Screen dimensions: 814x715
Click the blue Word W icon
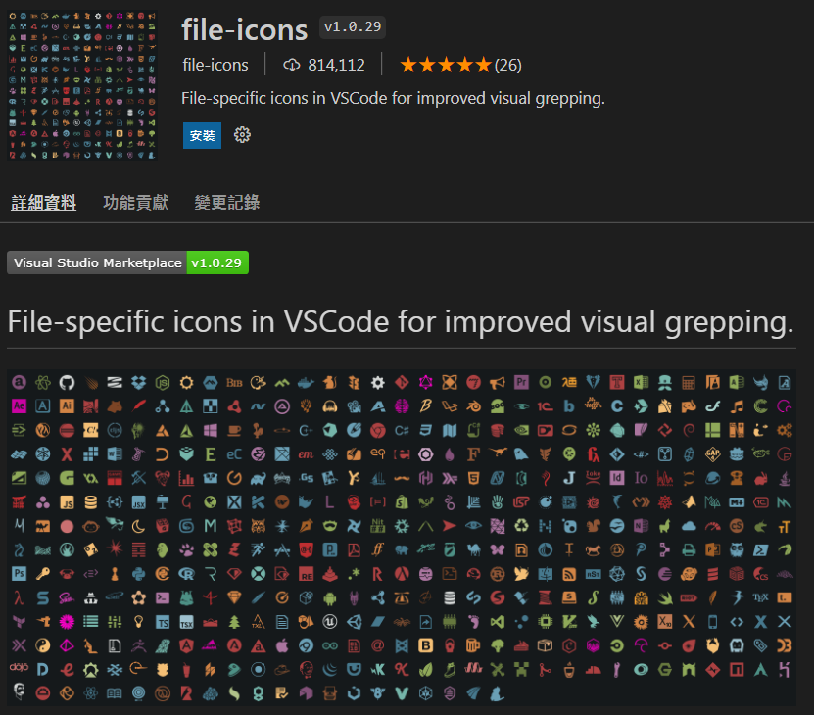point(115,454)
